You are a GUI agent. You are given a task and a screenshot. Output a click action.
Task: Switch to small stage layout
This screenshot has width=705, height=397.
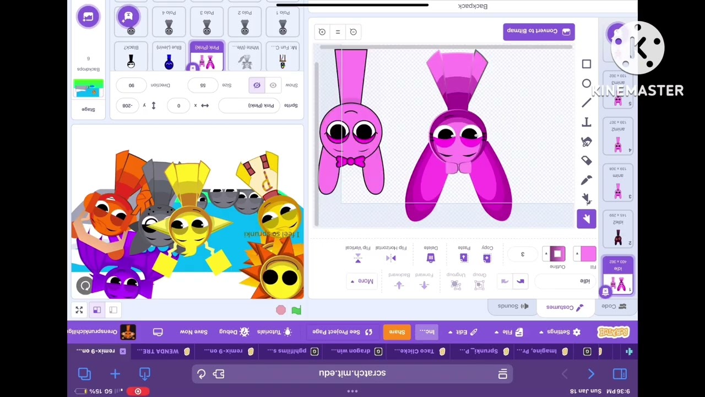[113, 310]
